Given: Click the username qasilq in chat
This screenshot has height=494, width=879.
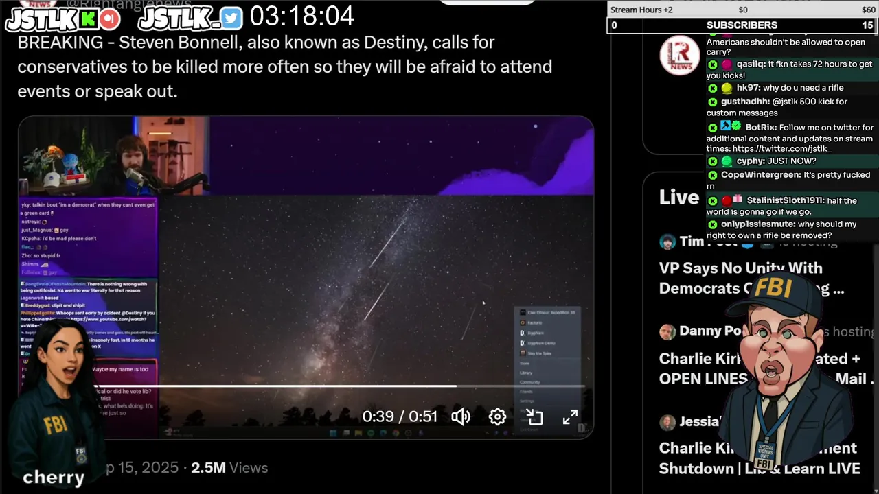Looking at the screenshot, I should click(x=751, y=64).
